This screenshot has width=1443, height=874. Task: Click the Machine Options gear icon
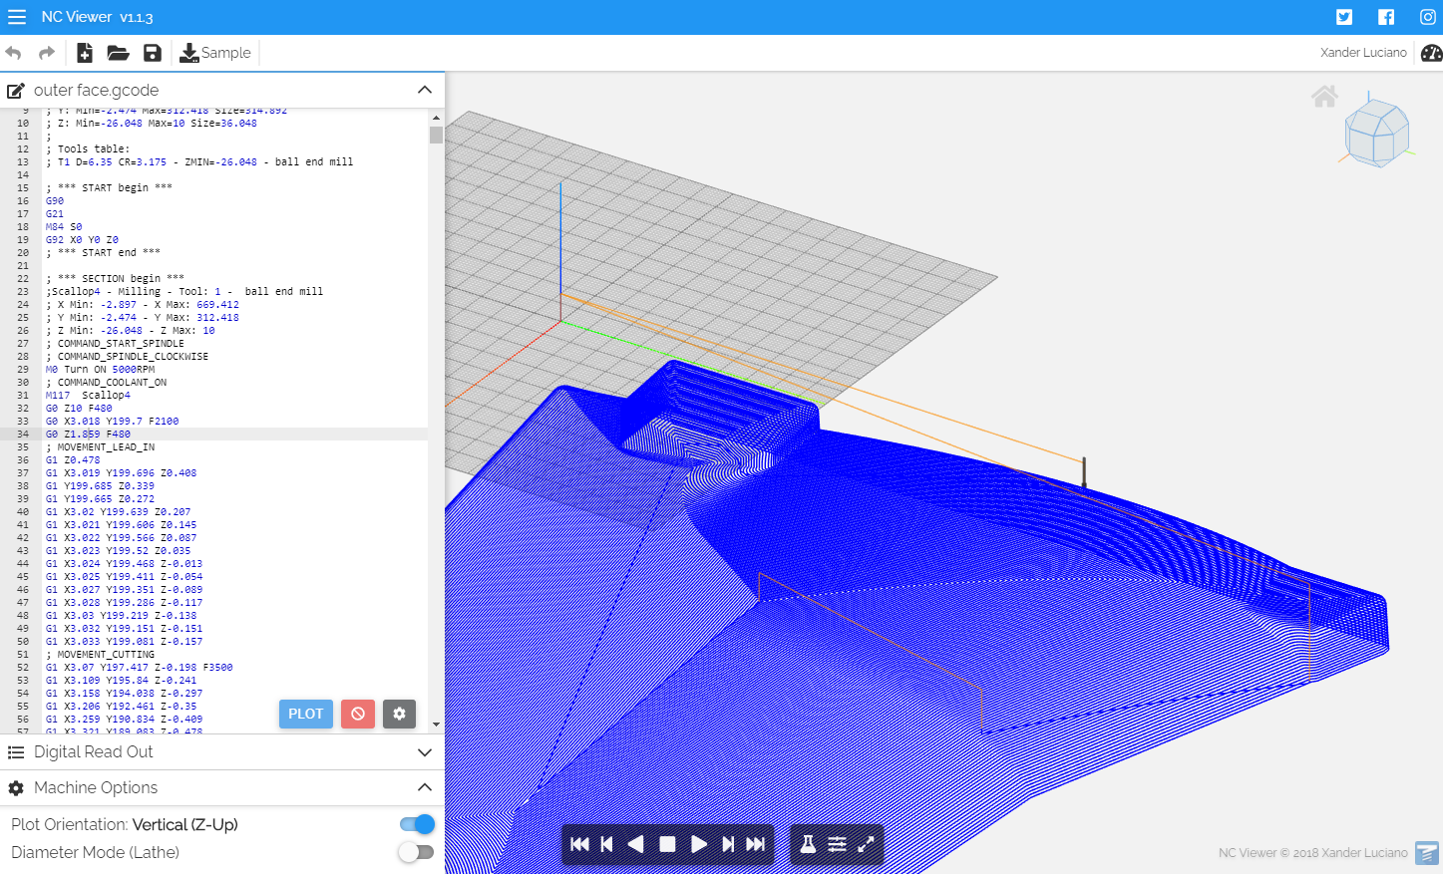(16, 788)
